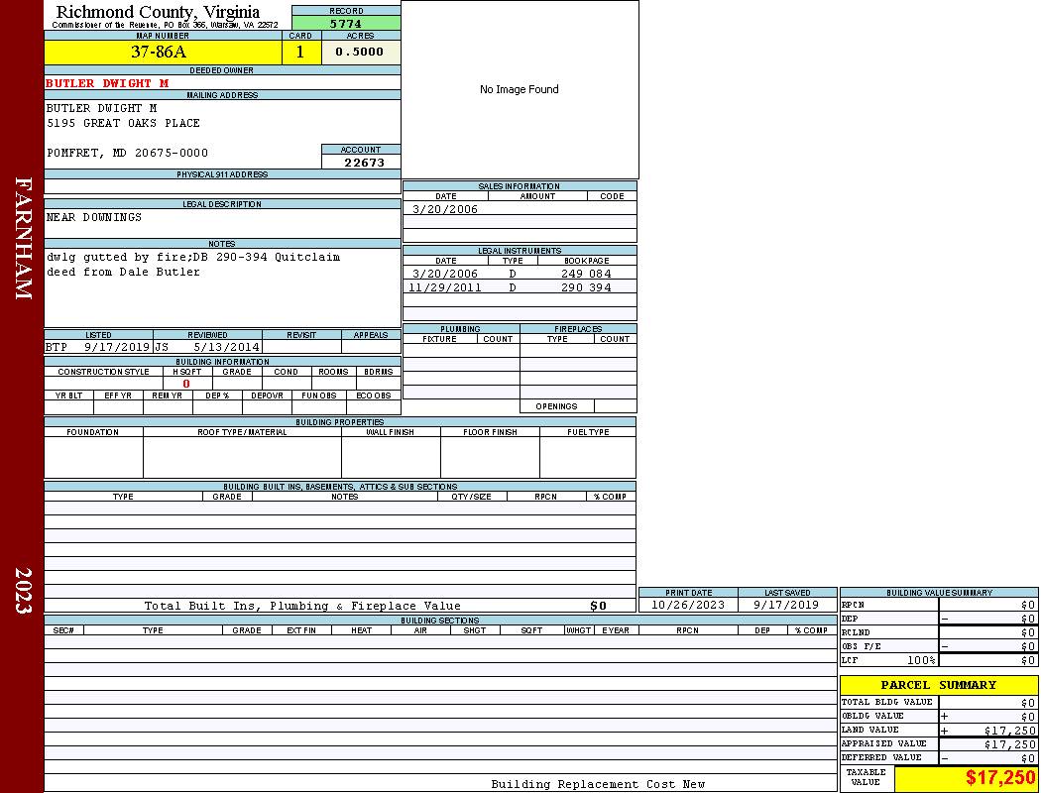
Task: Click the acres value 0.5000
Action: coord(360,53)
